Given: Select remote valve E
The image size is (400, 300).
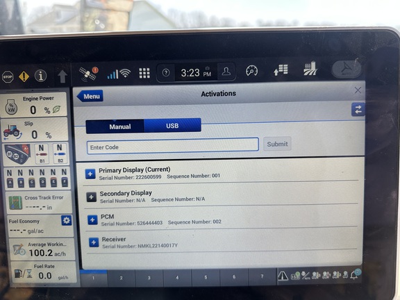Looking at the screenshot, I should [53, 178].
